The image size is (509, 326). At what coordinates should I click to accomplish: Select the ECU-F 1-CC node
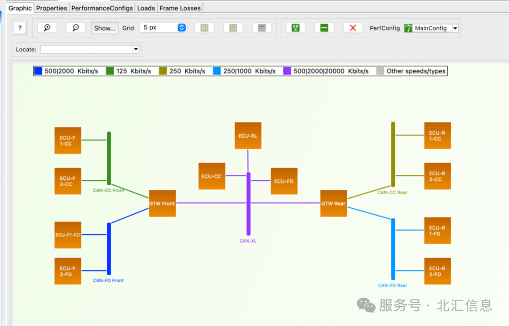click(68, 140)
